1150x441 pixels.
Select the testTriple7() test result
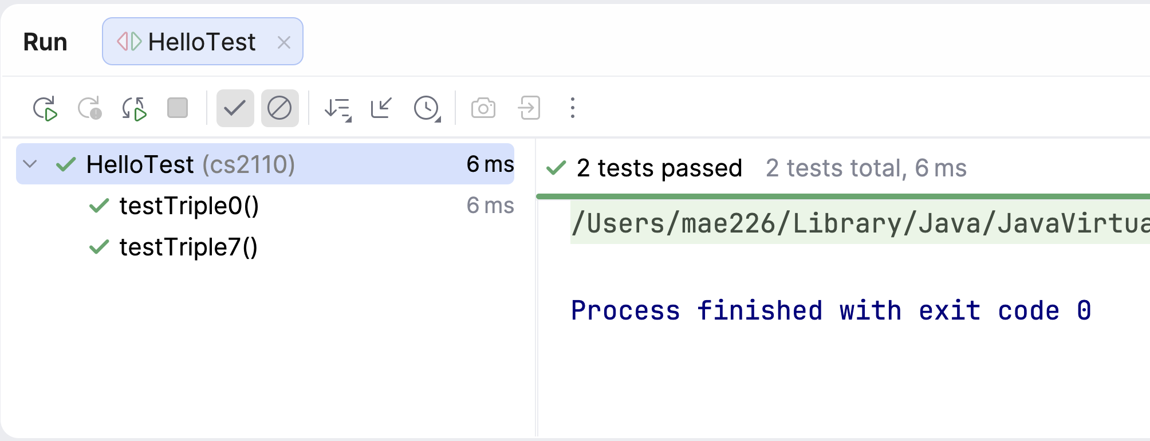[188, 247]
